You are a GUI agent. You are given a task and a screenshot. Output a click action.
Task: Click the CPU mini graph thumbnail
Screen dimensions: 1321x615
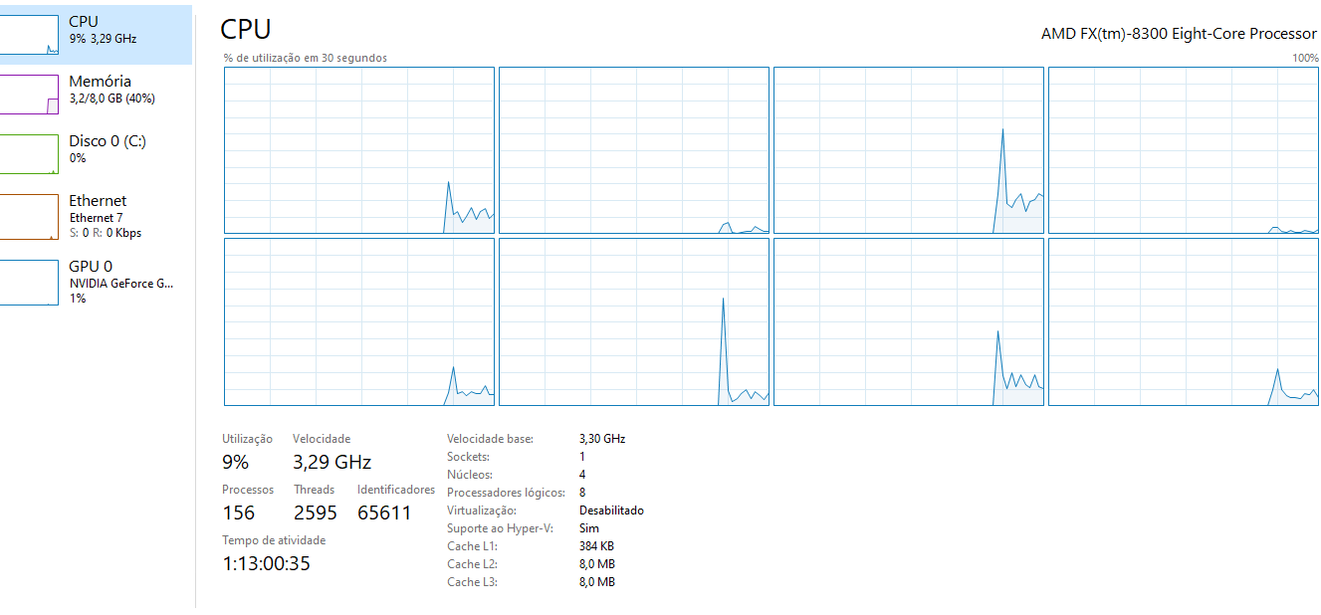29,35
